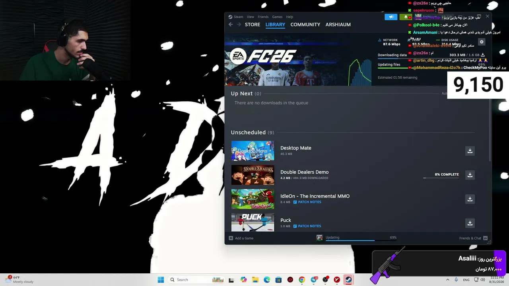Open Microsoft Edge from the taskbar

tap(267, 280)
